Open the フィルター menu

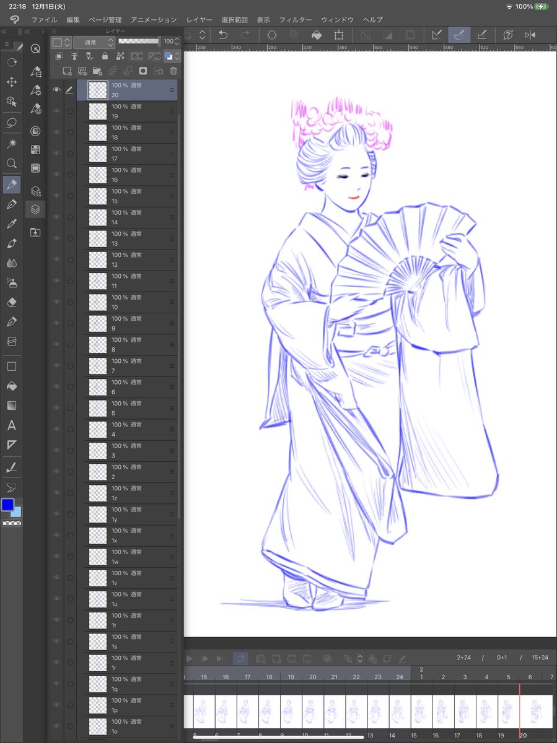tap(296, 20)
